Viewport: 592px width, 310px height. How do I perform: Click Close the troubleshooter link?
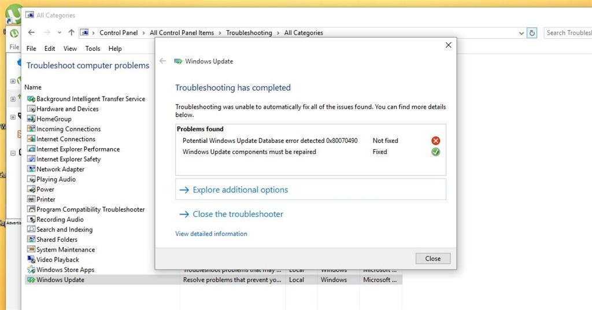pyautogui.click(x=231, y=214)
